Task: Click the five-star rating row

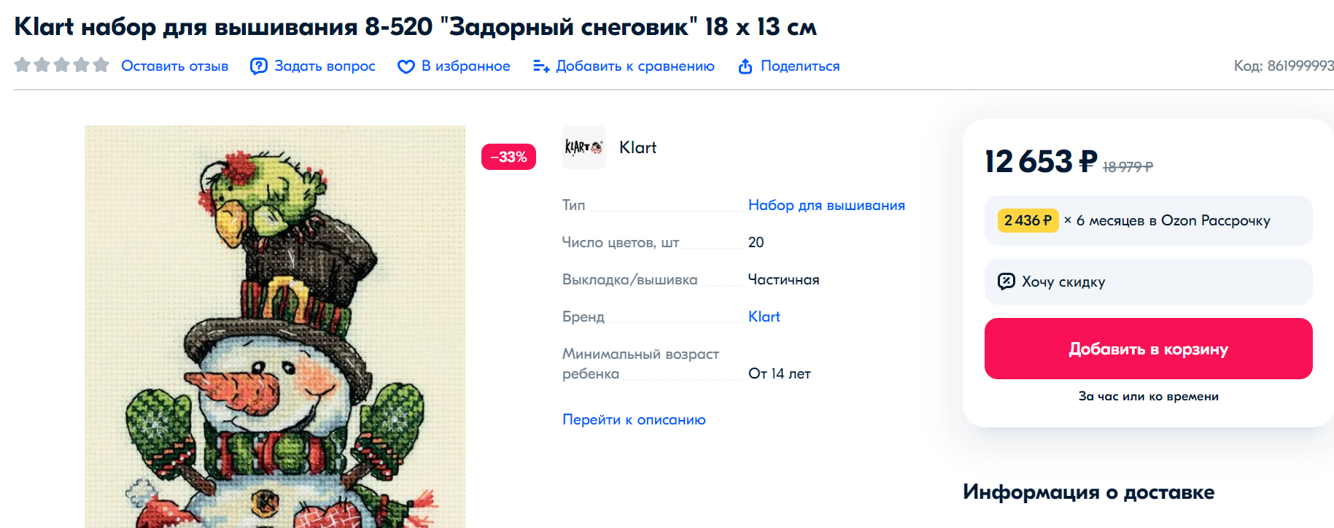Action: 62,66
